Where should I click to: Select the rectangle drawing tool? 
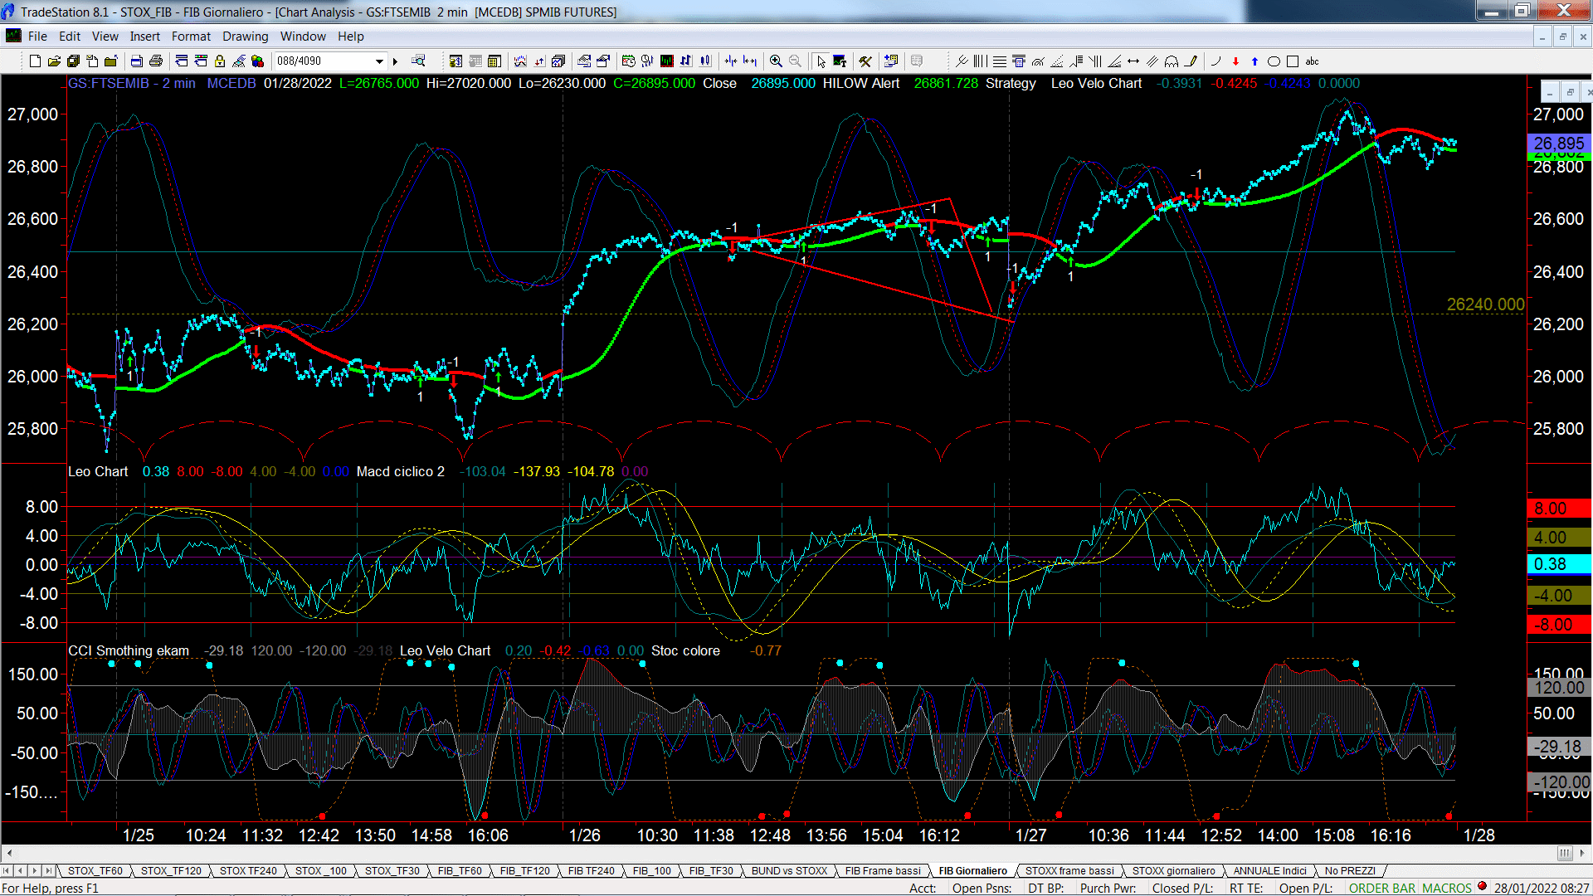tap(1293, 61)
